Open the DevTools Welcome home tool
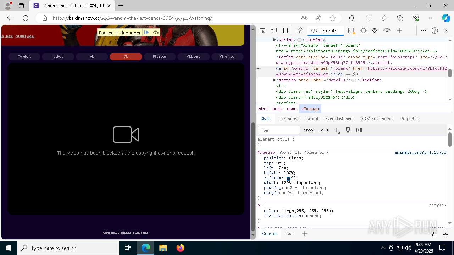This screenshot has width=454, height=255. click(300, 30)
